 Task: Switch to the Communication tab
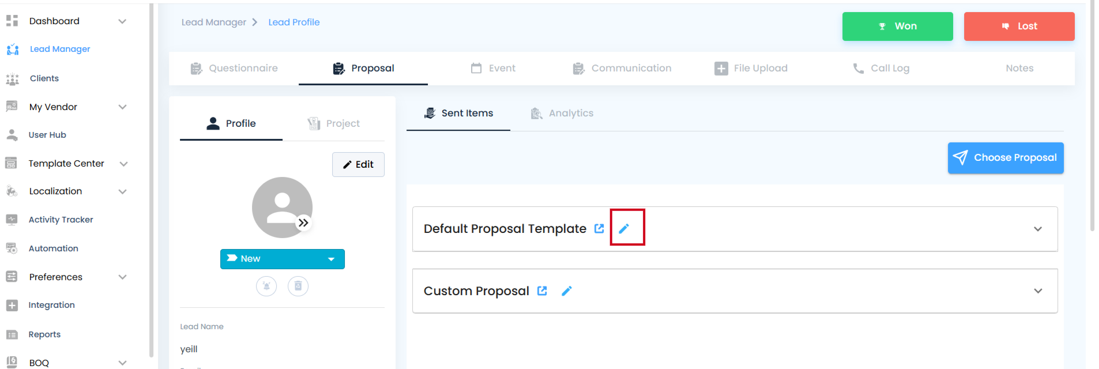[x=622, y=68]
